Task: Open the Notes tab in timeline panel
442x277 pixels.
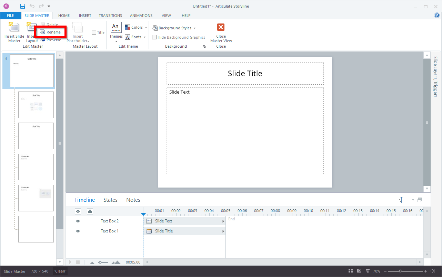Action: click(133, 200)
